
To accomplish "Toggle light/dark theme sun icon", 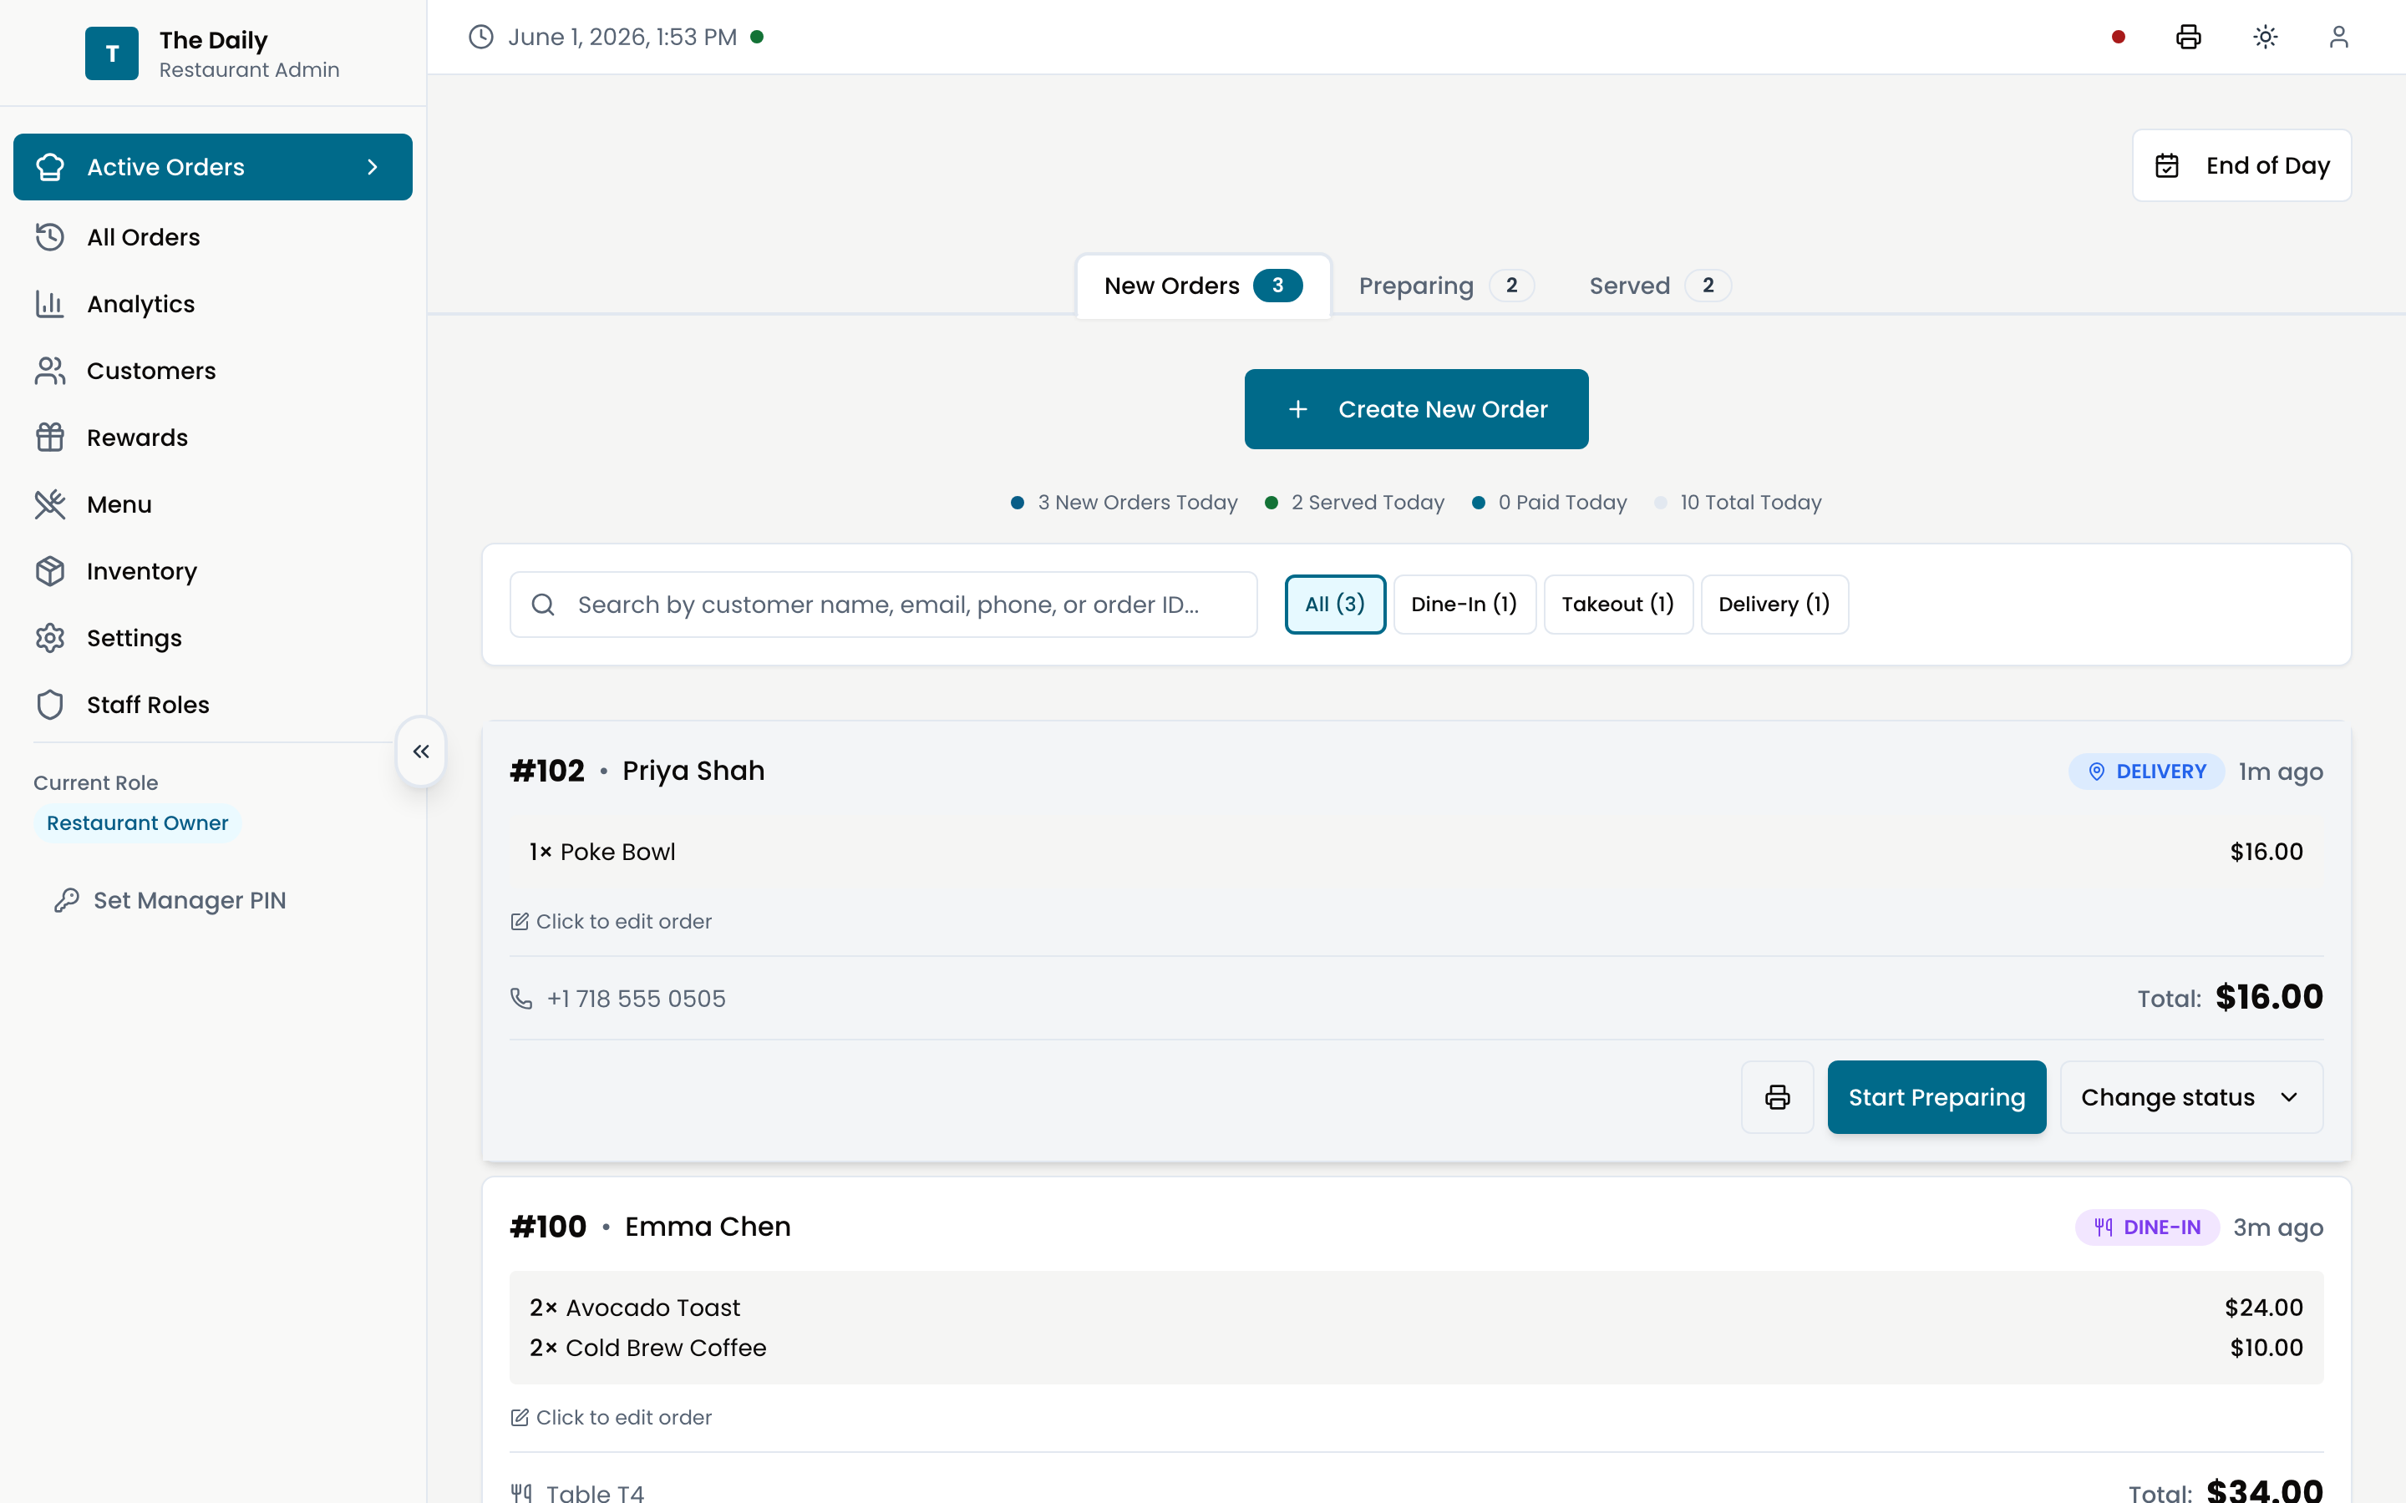I will click(x=2265, y=37).
